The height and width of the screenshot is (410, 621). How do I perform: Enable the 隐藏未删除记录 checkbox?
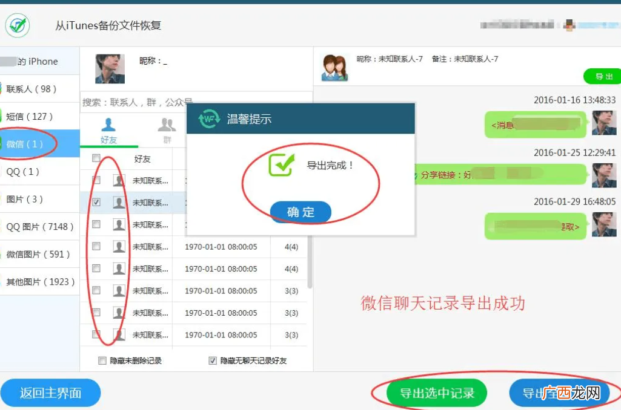[102, 360]
